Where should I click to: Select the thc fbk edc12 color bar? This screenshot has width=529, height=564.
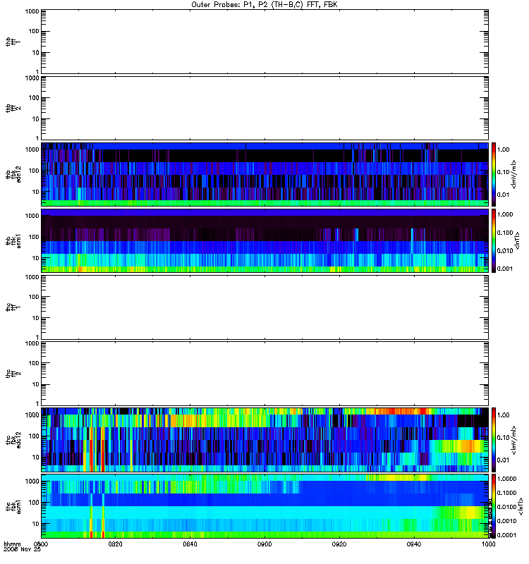click(x=494, y=440)
